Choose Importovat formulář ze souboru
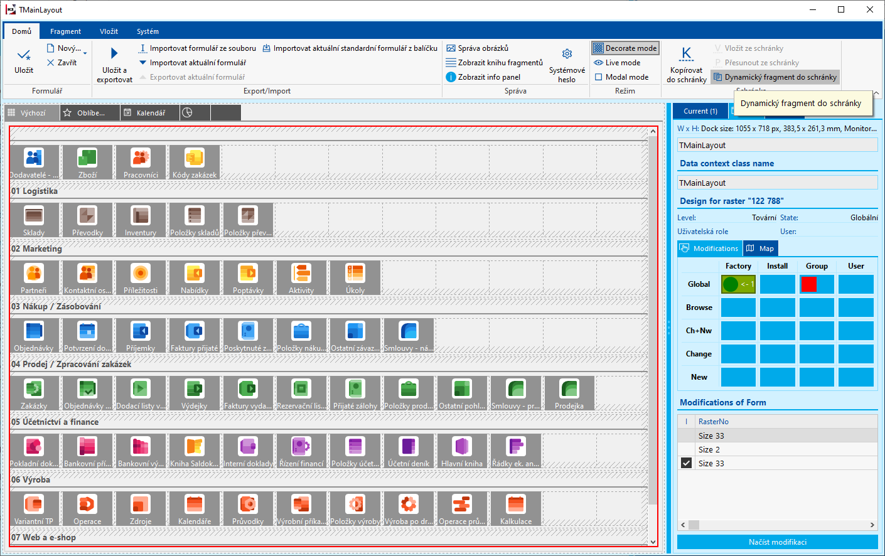 [x=197, y=48]
